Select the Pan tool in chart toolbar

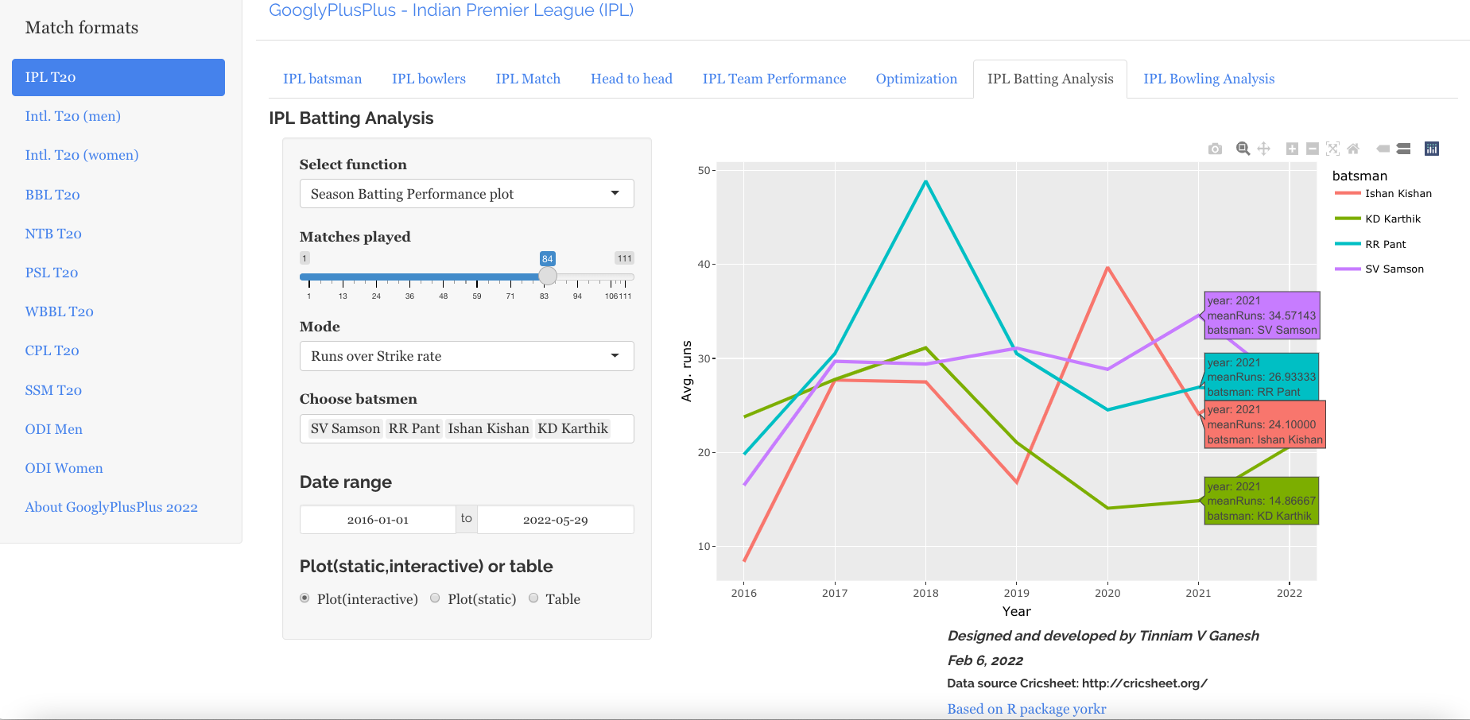[x=1263, y=149]
